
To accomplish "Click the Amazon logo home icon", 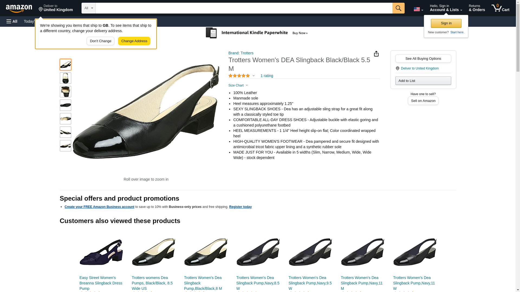I will (19, 8).
